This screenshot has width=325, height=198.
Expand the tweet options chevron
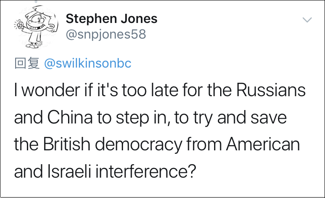click(x=307, y=19)
